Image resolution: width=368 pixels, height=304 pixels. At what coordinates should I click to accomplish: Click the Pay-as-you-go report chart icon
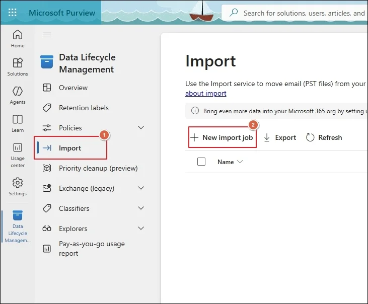pos(47,249)
